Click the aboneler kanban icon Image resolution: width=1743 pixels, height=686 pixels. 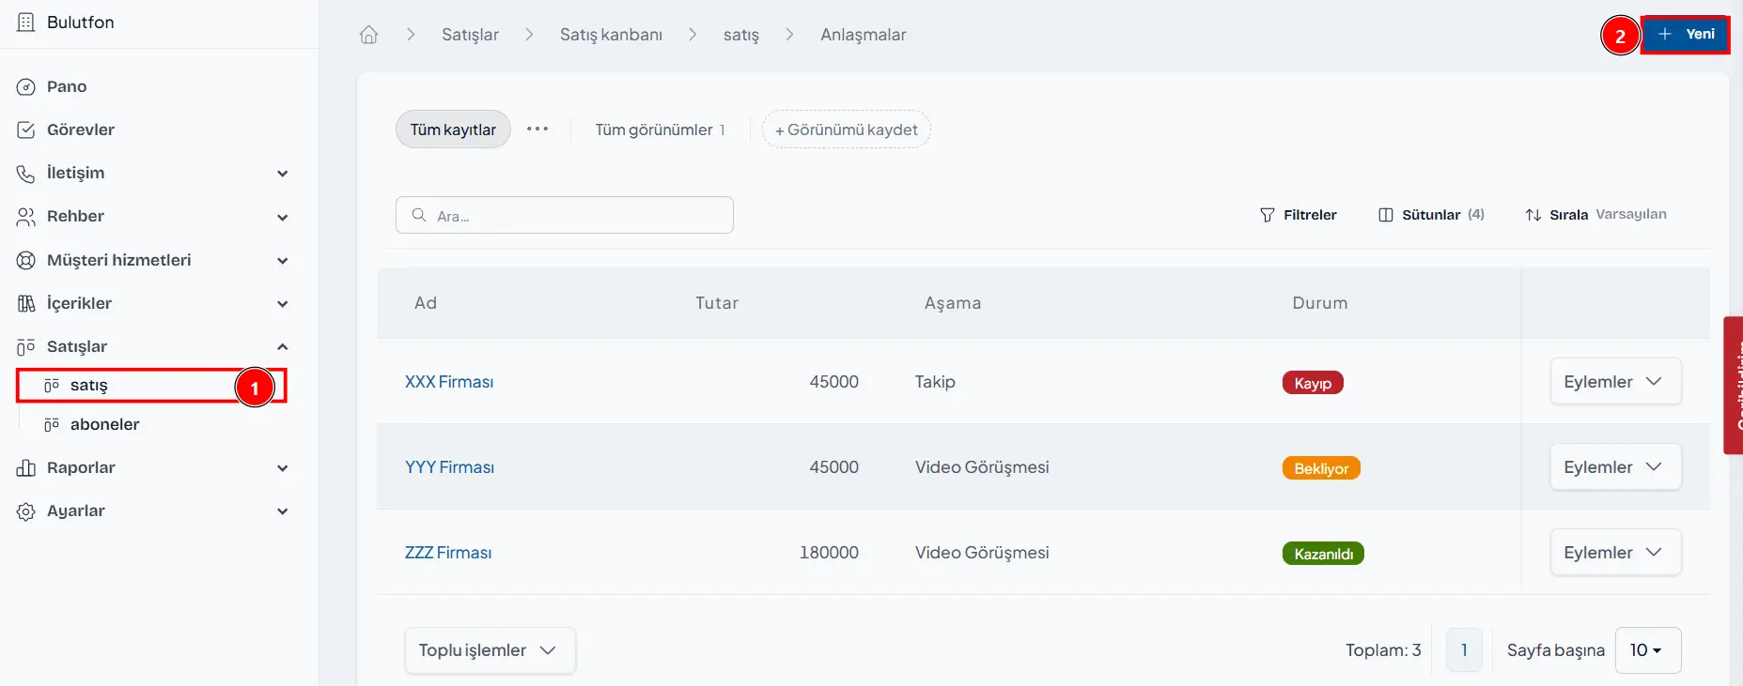click(52, 425)
